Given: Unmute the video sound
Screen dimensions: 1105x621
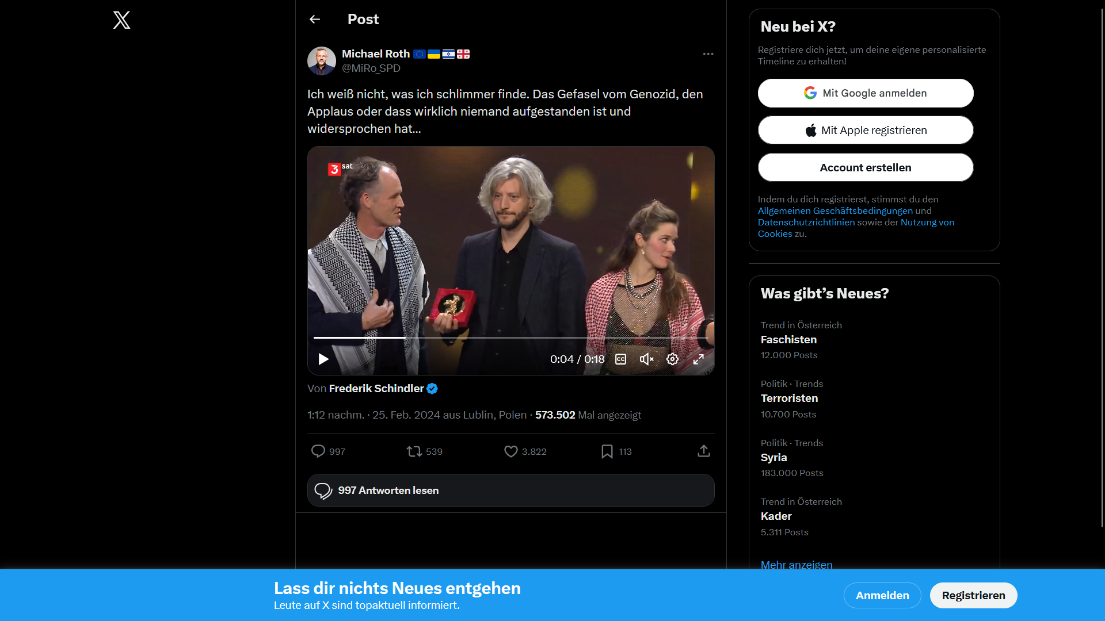Looking at the screenshot, I should [x=646, y=359].
